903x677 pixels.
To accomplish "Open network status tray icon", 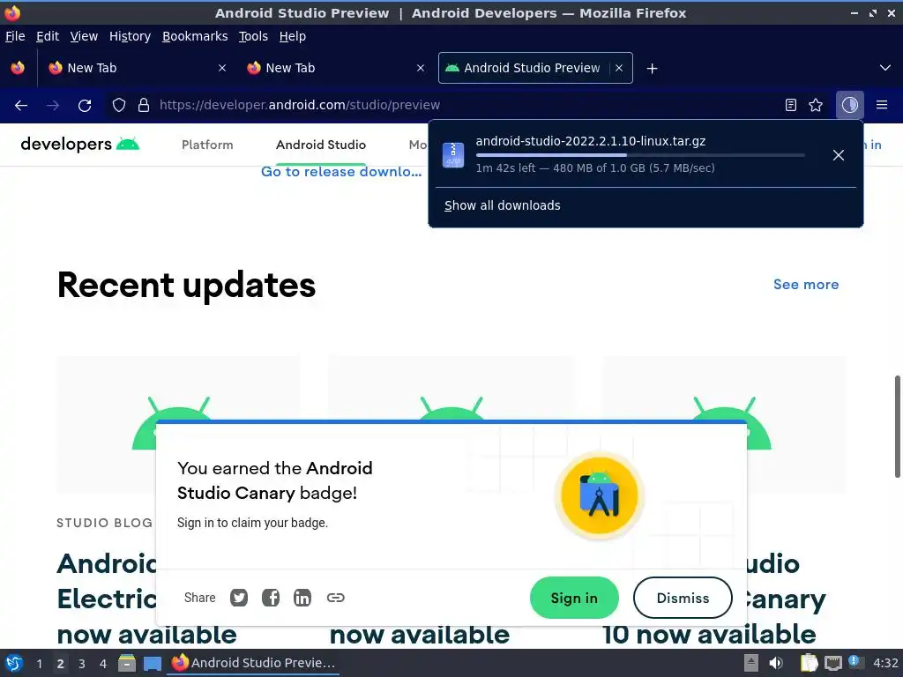I will pyautogui.click(x=832, y=663).
